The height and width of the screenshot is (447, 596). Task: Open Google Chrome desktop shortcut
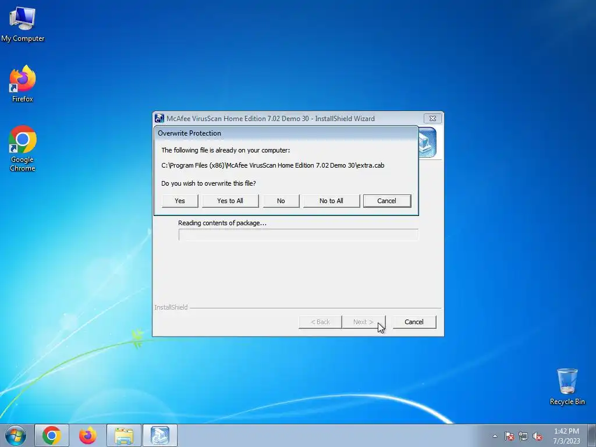pos(23,148)
